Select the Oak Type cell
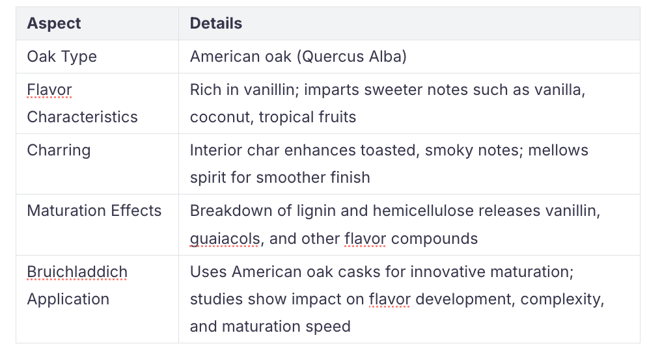Screen dimensions: 647x346 pos(62,57)
